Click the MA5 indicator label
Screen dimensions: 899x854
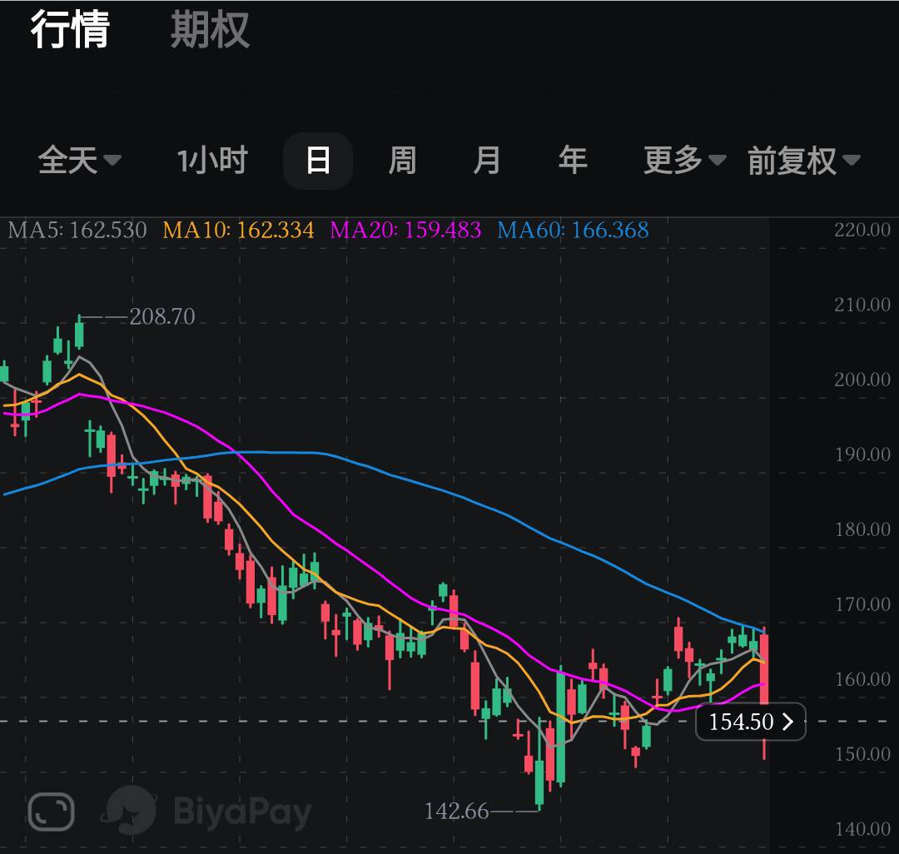[77, 231]
